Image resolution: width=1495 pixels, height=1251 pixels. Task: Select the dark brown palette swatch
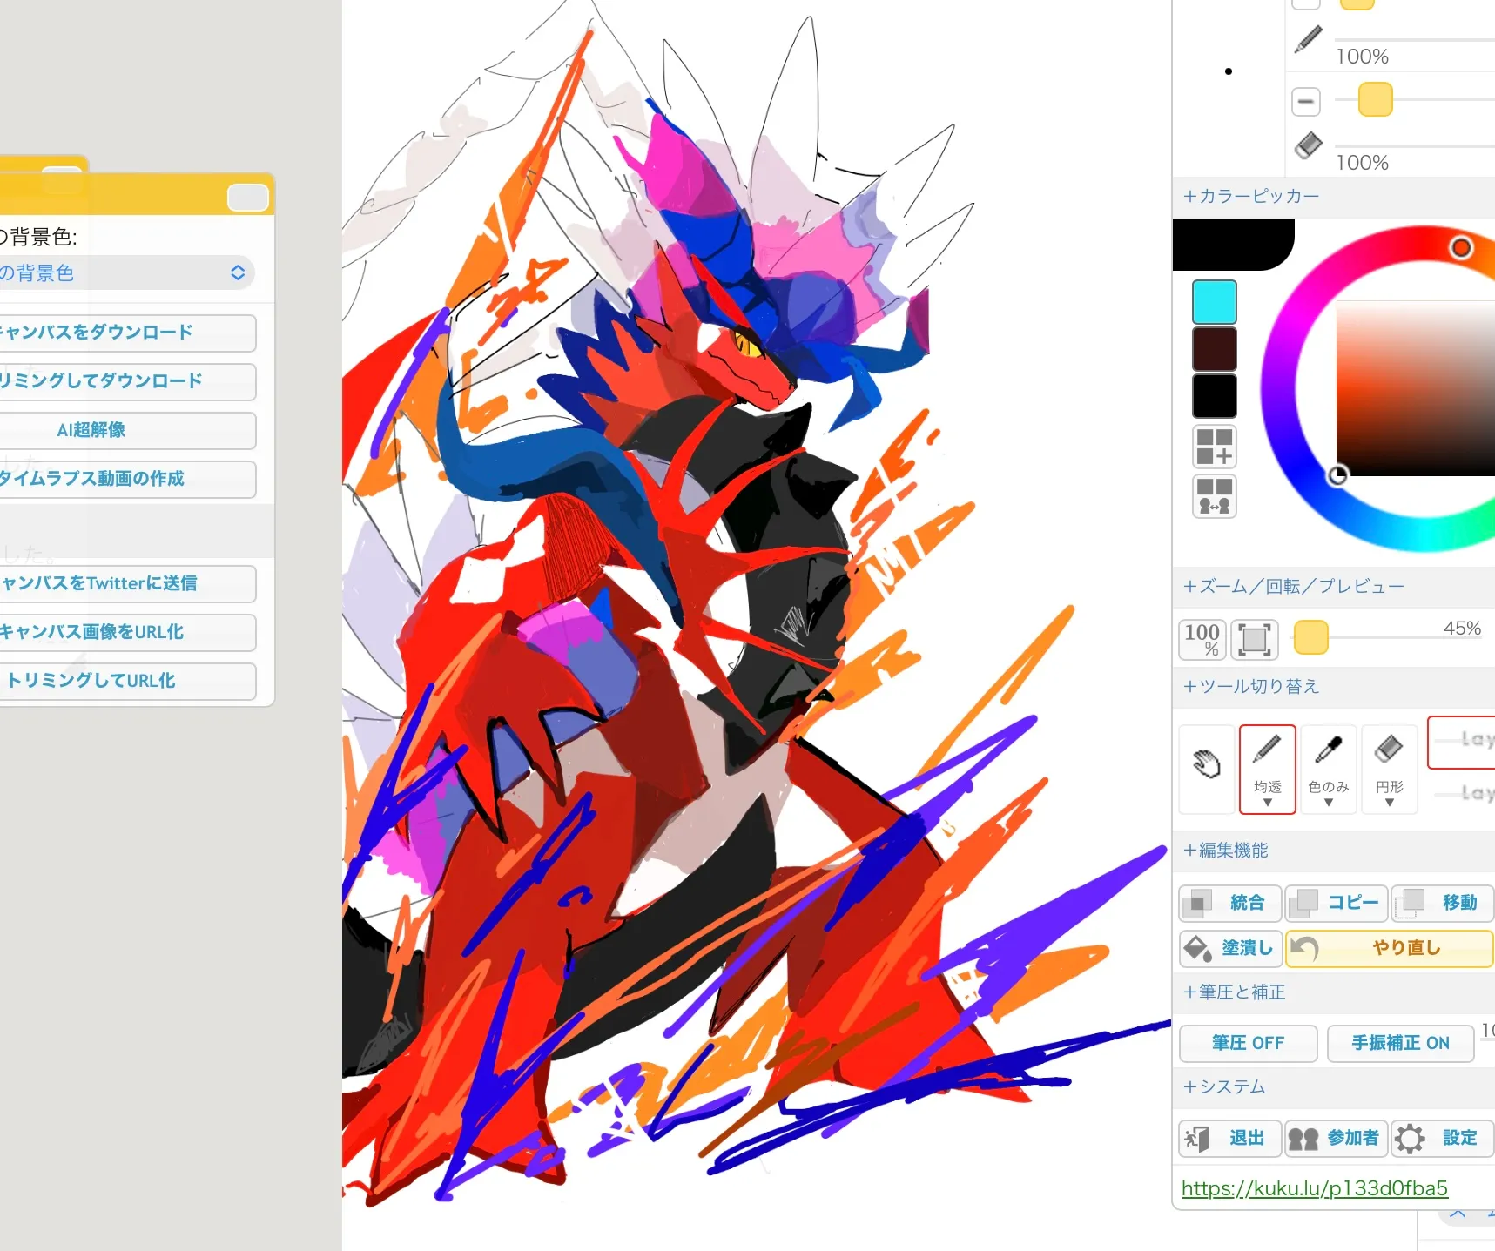tap(1215, 349)
